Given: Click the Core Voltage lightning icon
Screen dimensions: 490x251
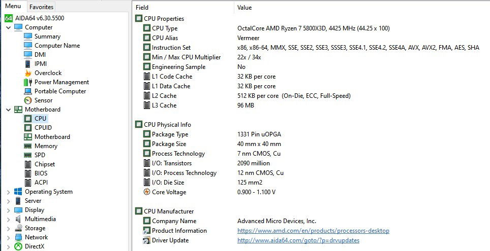Looking at the screenshot, I should (147, 192).
